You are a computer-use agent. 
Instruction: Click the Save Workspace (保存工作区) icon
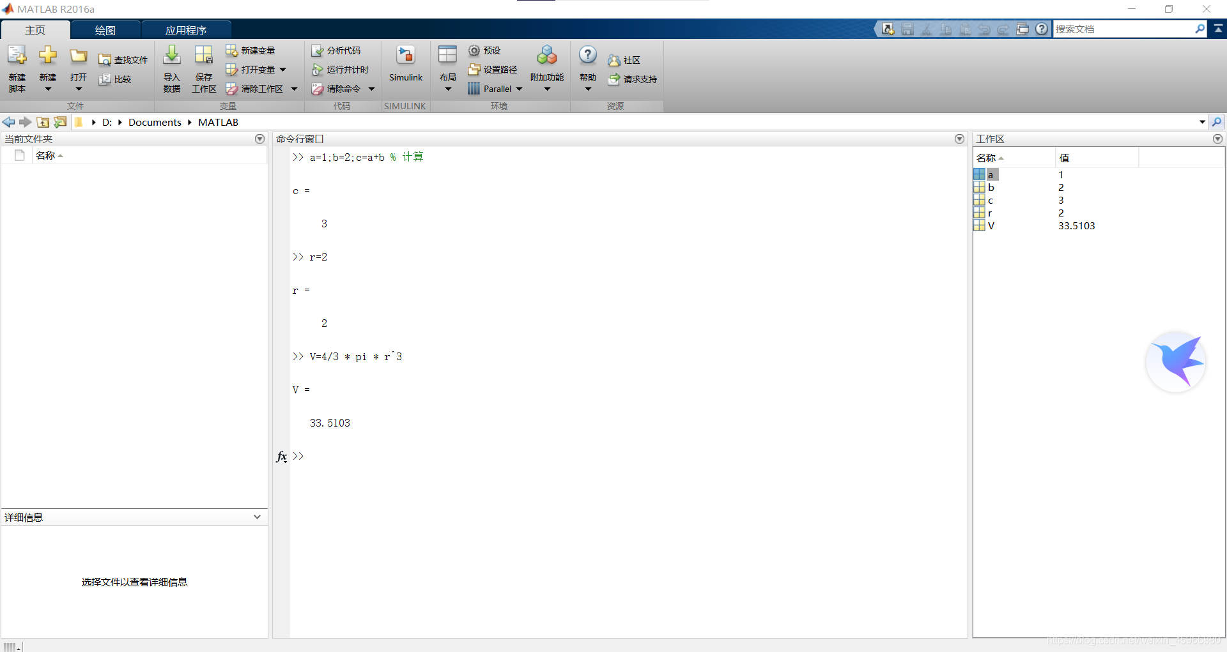(x=204, y=56)
